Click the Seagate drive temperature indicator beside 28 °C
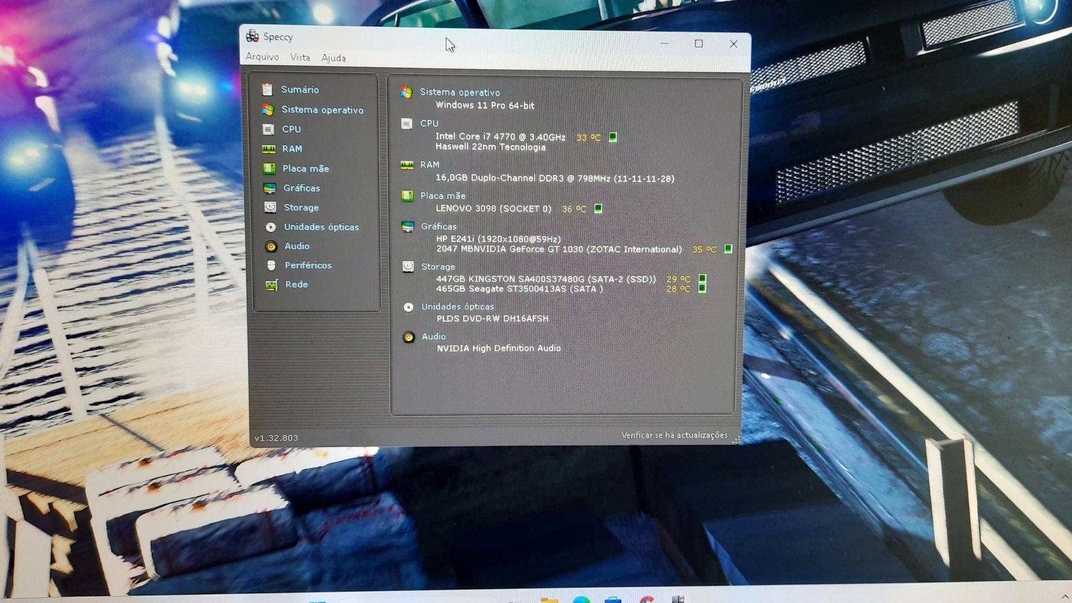 tap(702, 288)
